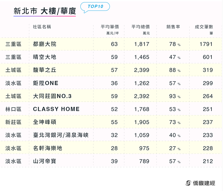This screenshot has height=191, width=223.
Task: Click the 成交筆數 column header
Action: click(x=204, y=27)
